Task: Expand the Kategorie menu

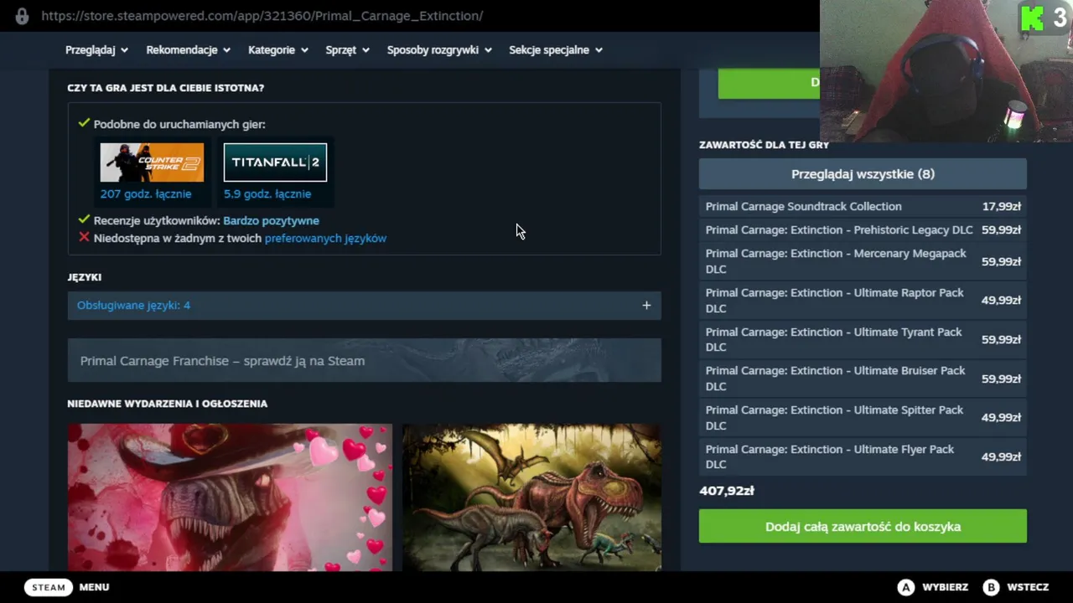Action: (x=277, y=50)
